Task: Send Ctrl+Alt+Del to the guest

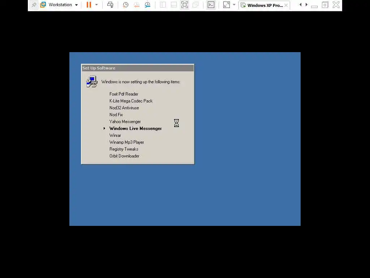Action: point(110,5)
